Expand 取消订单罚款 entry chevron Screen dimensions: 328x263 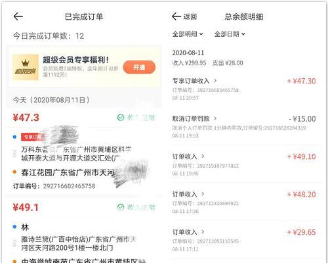215,118
